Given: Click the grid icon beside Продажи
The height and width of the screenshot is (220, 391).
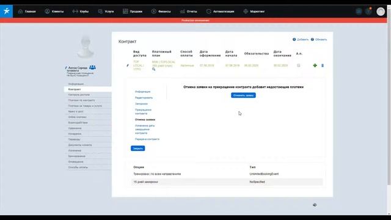Looking at the screenshot, I should (x=125, y=12).
